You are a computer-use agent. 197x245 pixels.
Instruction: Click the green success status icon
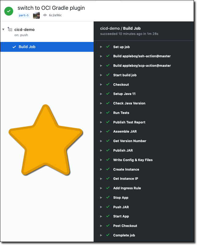[x=9, y=11]
